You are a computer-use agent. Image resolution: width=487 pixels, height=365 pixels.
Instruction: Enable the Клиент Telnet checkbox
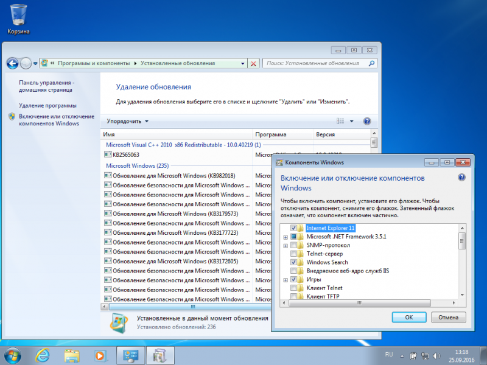293,288
